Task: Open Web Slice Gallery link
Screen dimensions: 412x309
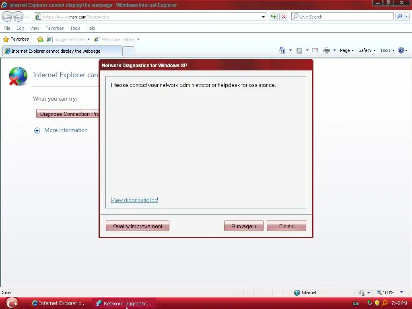Action: 115,39
